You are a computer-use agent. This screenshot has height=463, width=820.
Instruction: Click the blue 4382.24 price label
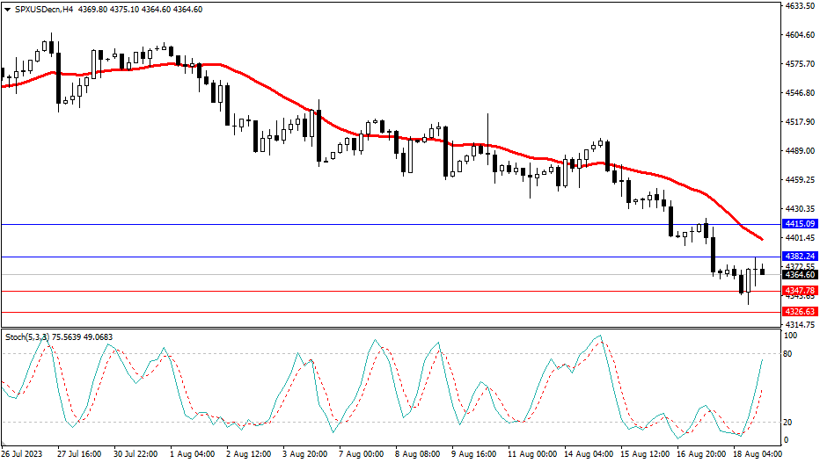(801, 257)
